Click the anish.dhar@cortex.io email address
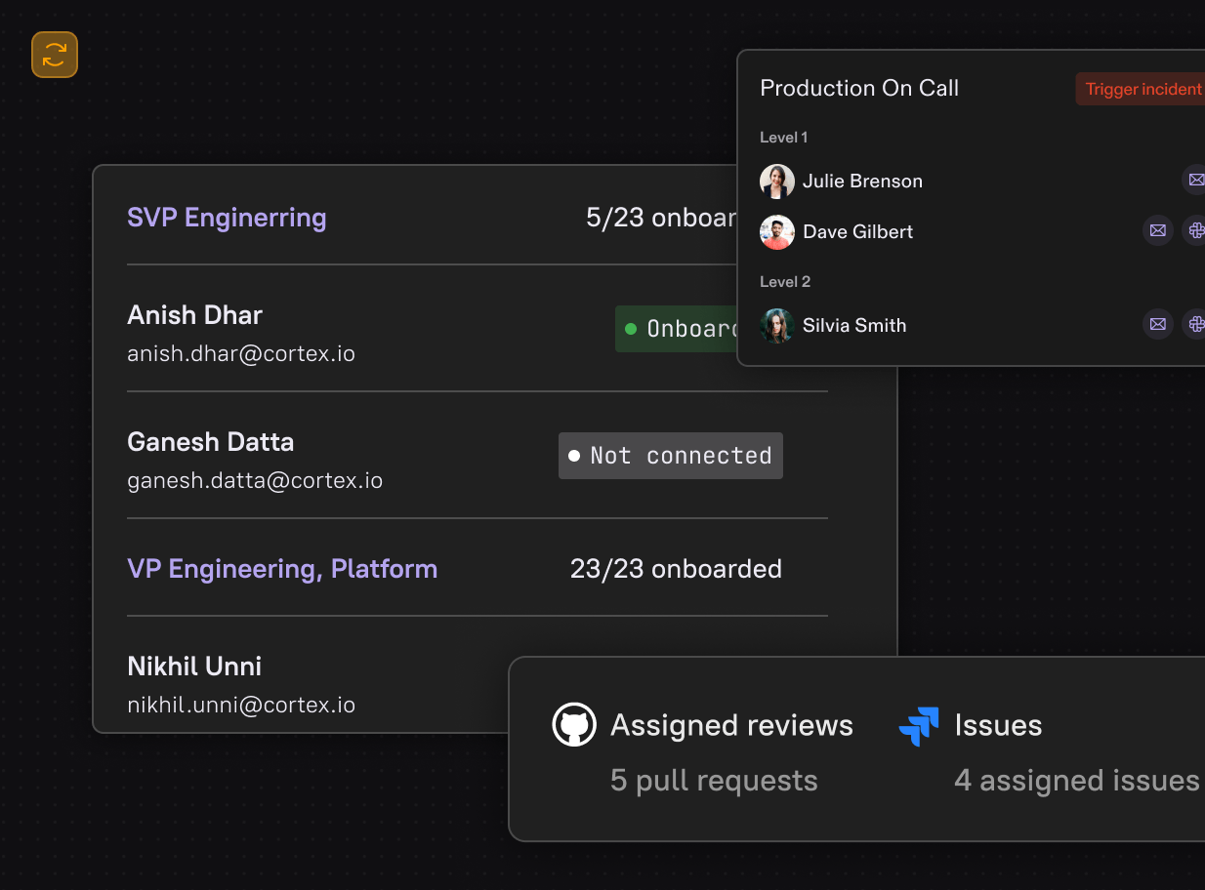The width and height of the screenshot is (1205, 890). 241,353
